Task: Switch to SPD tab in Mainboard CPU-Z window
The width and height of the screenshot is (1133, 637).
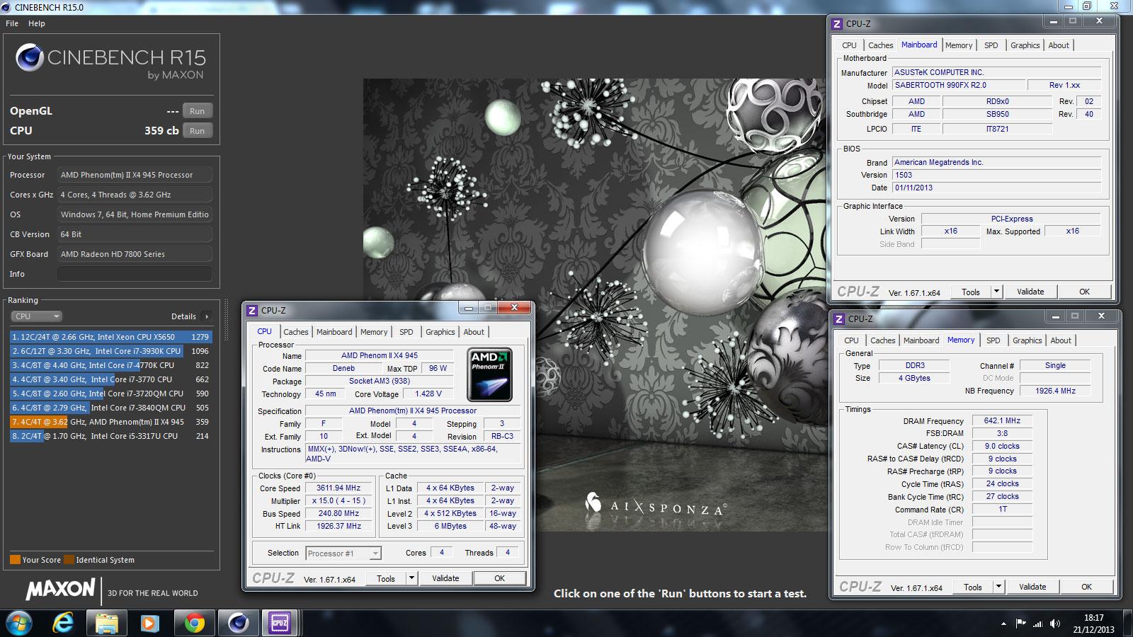Action: 991,45
